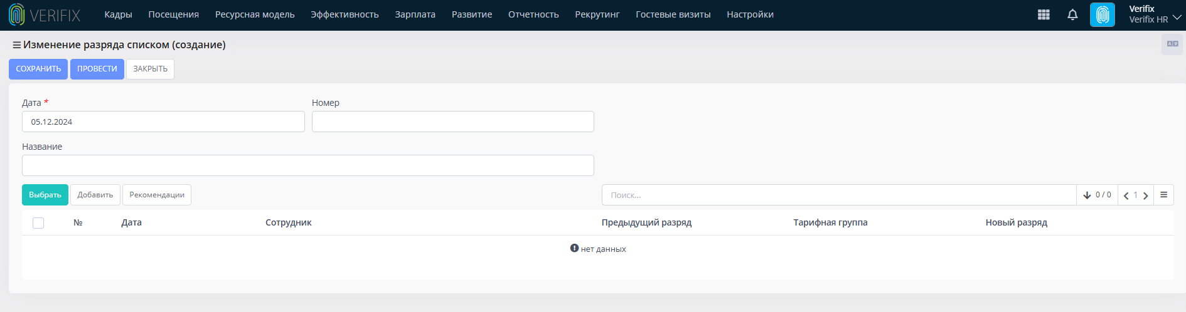Open the Зарплата menu
Screen dimensions: 1186x312
[415, 14]
